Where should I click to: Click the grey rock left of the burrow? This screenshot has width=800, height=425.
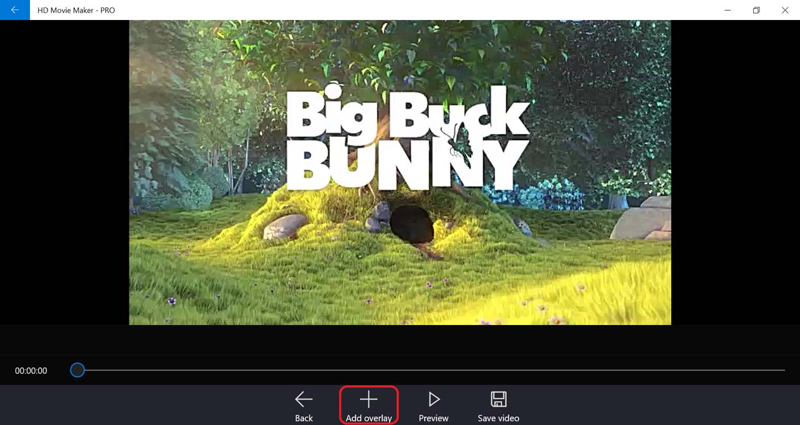click(x=285, y=226)
